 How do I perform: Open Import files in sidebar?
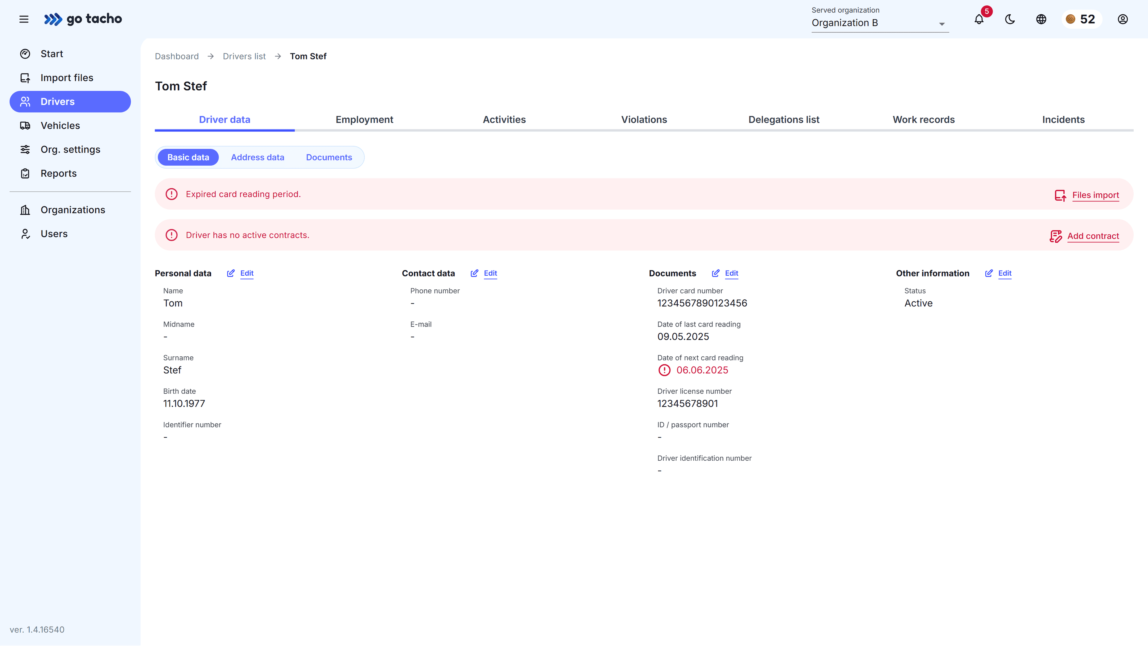pyautogui.click(x=67, y=77)
